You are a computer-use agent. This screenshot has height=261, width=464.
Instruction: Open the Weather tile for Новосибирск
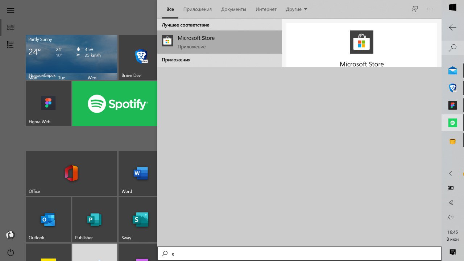pyautogui.click(x=71, y=57)
